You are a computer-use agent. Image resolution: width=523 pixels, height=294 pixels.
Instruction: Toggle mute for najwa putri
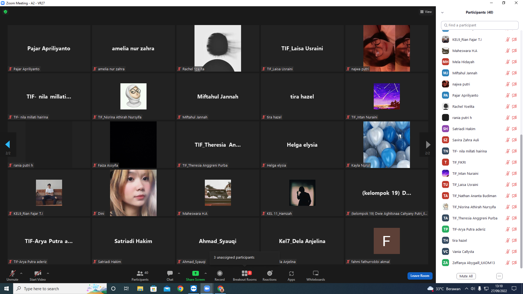(x=508, y=84)
